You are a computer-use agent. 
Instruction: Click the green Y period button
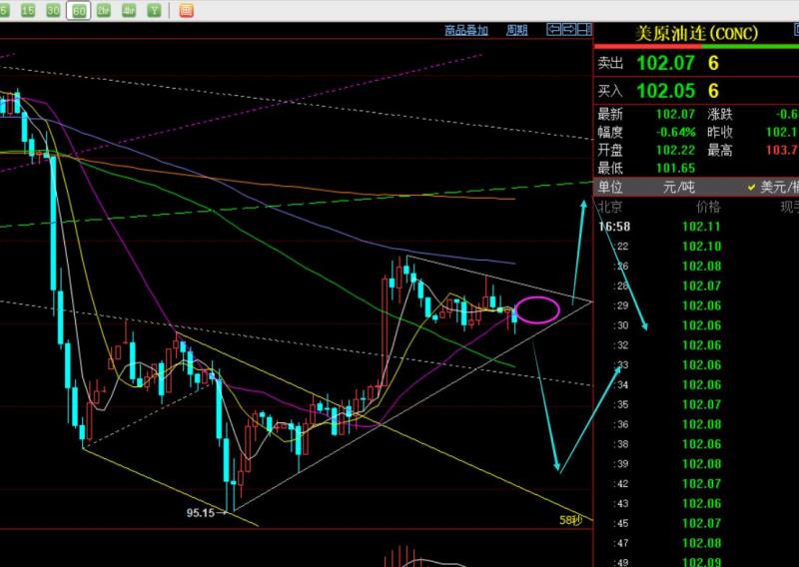tap(154, 10)
